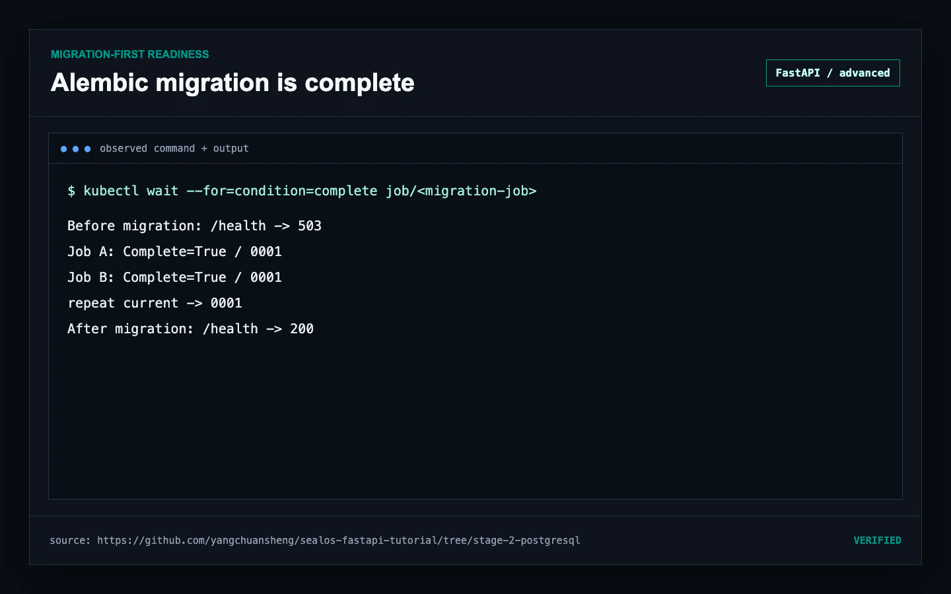
Task: Click the heading "Alembic migration is complete"
Action: click(x=232, y=83)
